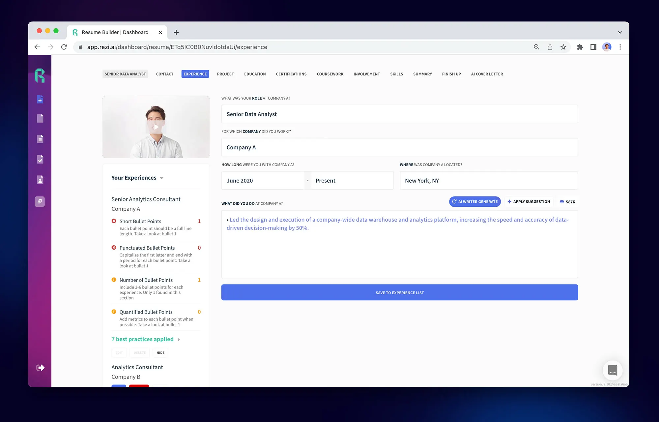Open the credits coins icon in the sidebar
The height and width of the screenshot is (422, 659).
(40, 201)
